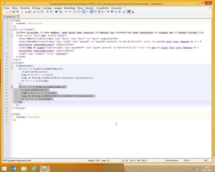Screen dimensions: 215x172
Task: Click the Document Map toolbar icon
Action: coord(99,12)
